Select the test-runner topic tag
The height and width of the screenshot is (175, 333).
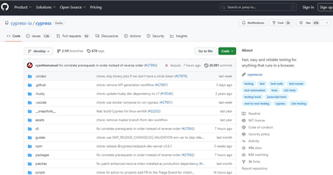(x=296, y=84)
